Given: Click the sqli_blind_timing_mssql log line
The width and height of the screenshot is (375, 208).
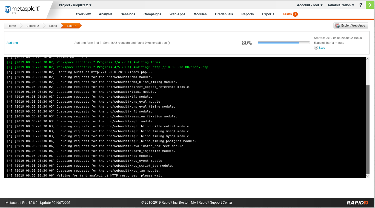Looking at the screenshot, I should pos(99,131).
